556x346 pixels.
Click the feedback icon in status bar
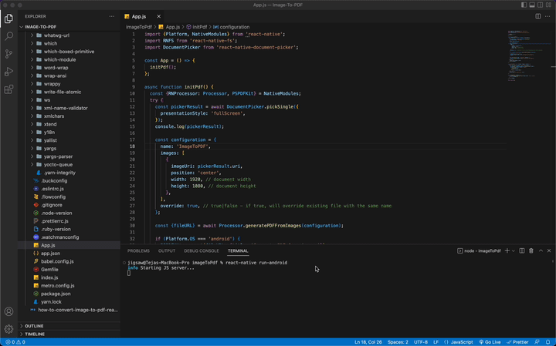coord(537,342)
